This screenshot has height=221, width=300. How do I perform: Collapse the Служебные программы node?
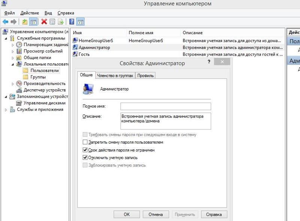[x=6, y=39]
